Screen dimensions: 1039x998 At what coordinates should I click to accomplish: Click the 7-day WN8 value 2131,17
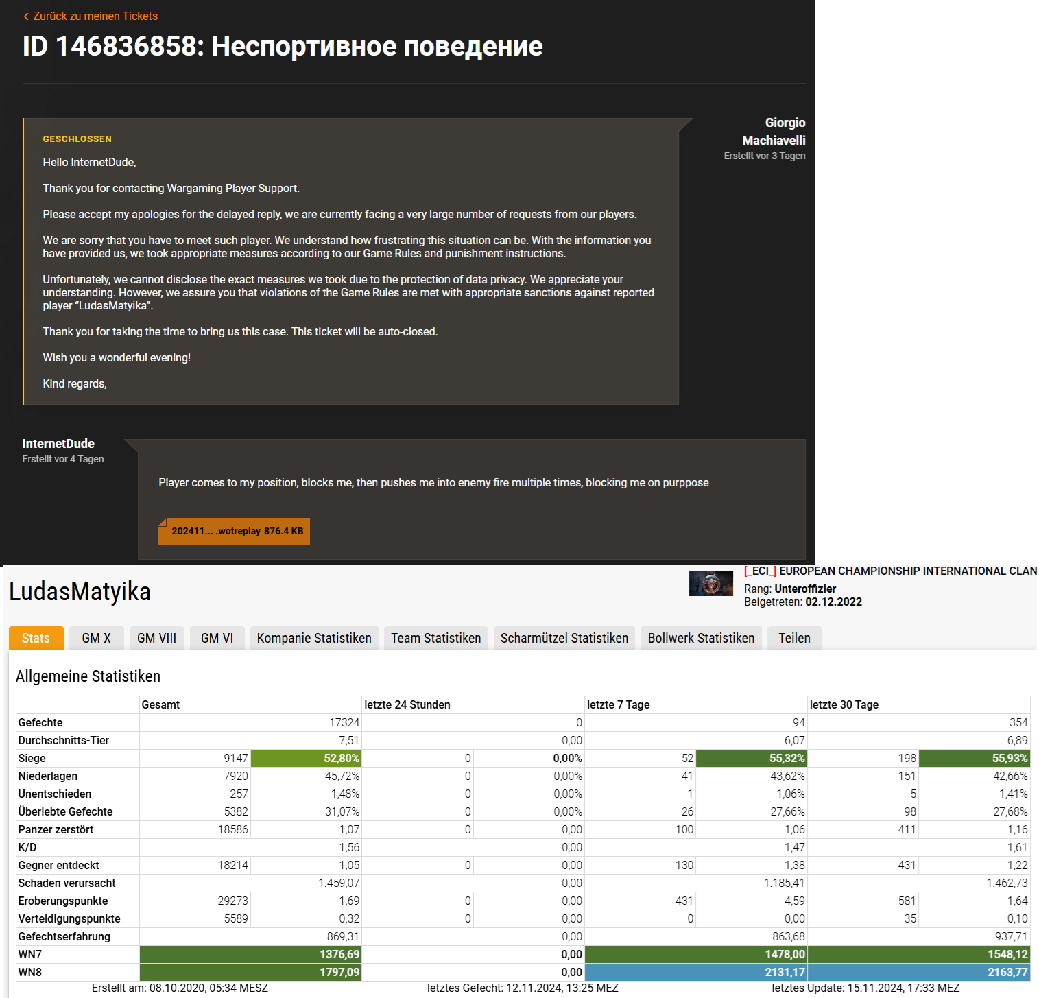696,972
